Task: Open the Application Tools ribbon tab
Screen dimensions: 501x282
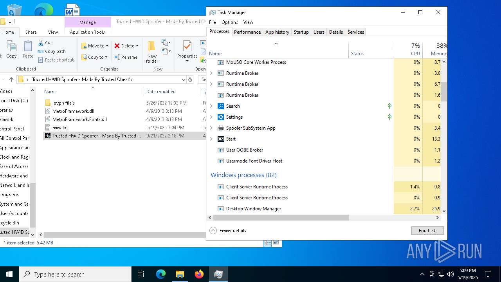Action: 87,32
